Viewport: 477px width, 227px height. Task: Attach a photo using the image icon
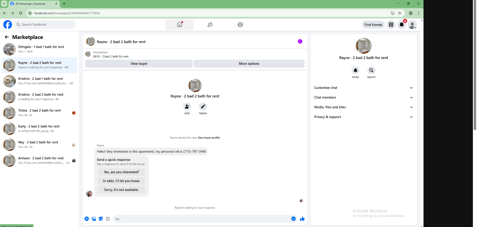[94, 219]
